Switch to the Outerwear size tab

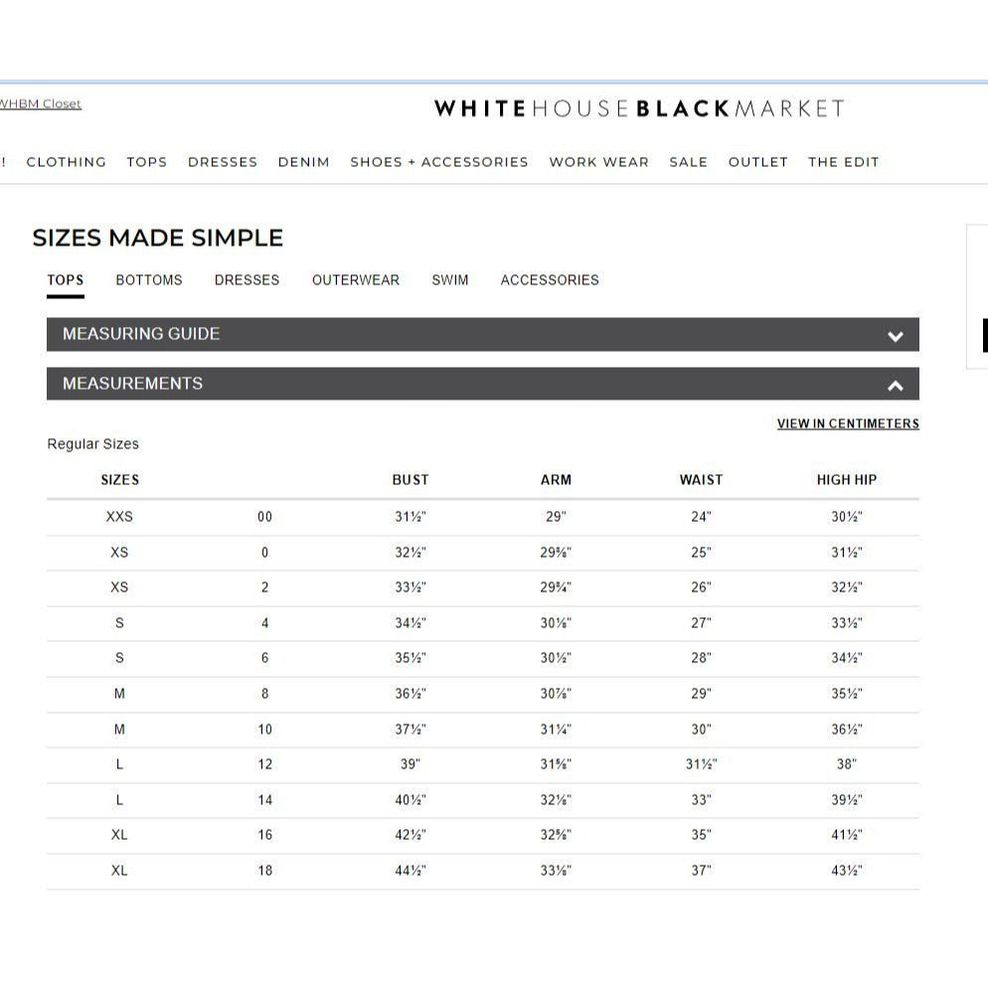(356, 280)
